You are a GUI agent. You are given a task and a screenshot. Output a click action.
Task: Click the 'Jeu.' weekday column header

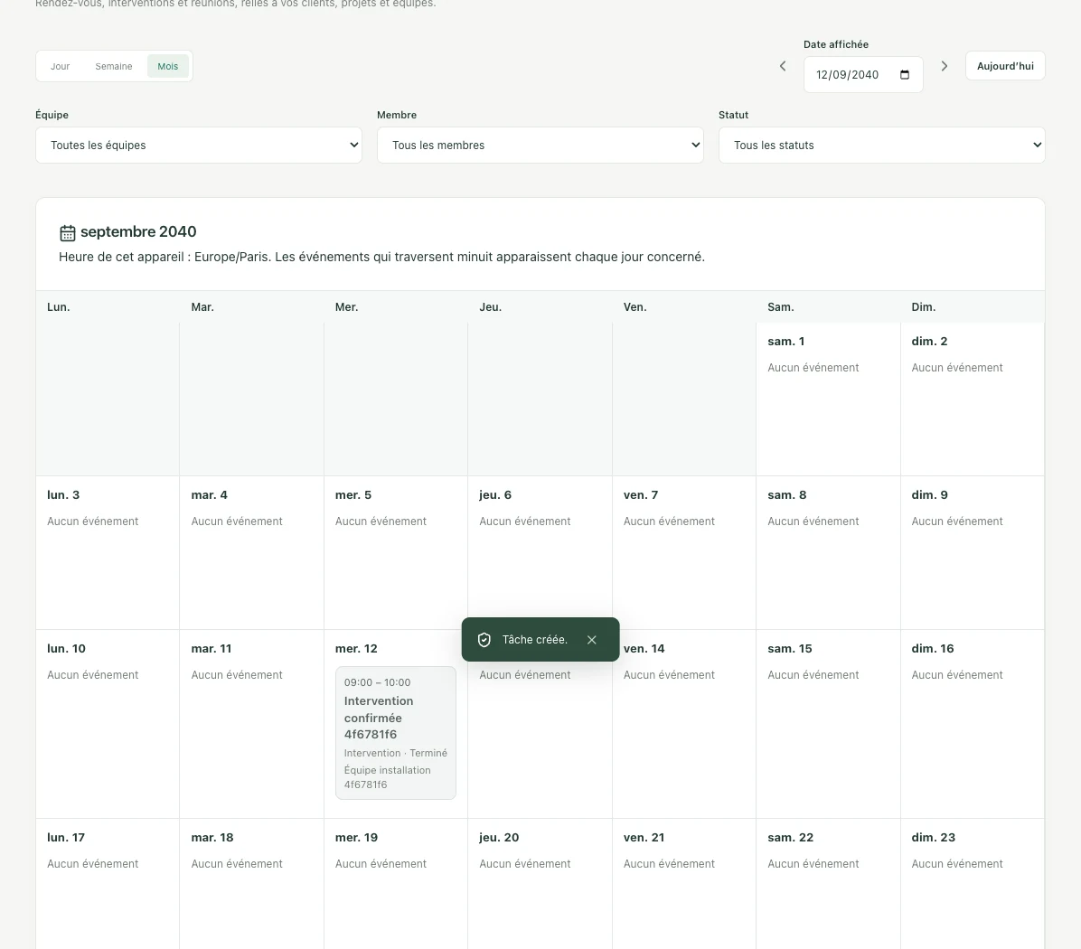click(490, 307)
